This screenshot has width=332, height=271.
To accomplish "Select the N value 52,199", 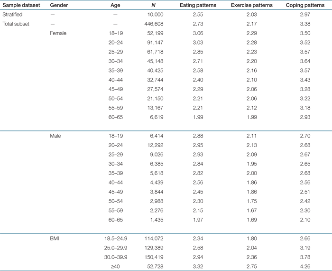I will pos(156,33).
